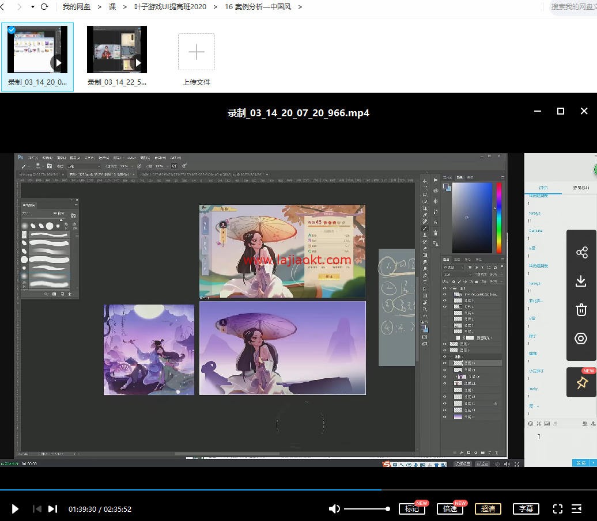The height and width of the screenshot is (521, 597).
Task: Hide the bottom purple gradient layer
Action: pos(445,417)
